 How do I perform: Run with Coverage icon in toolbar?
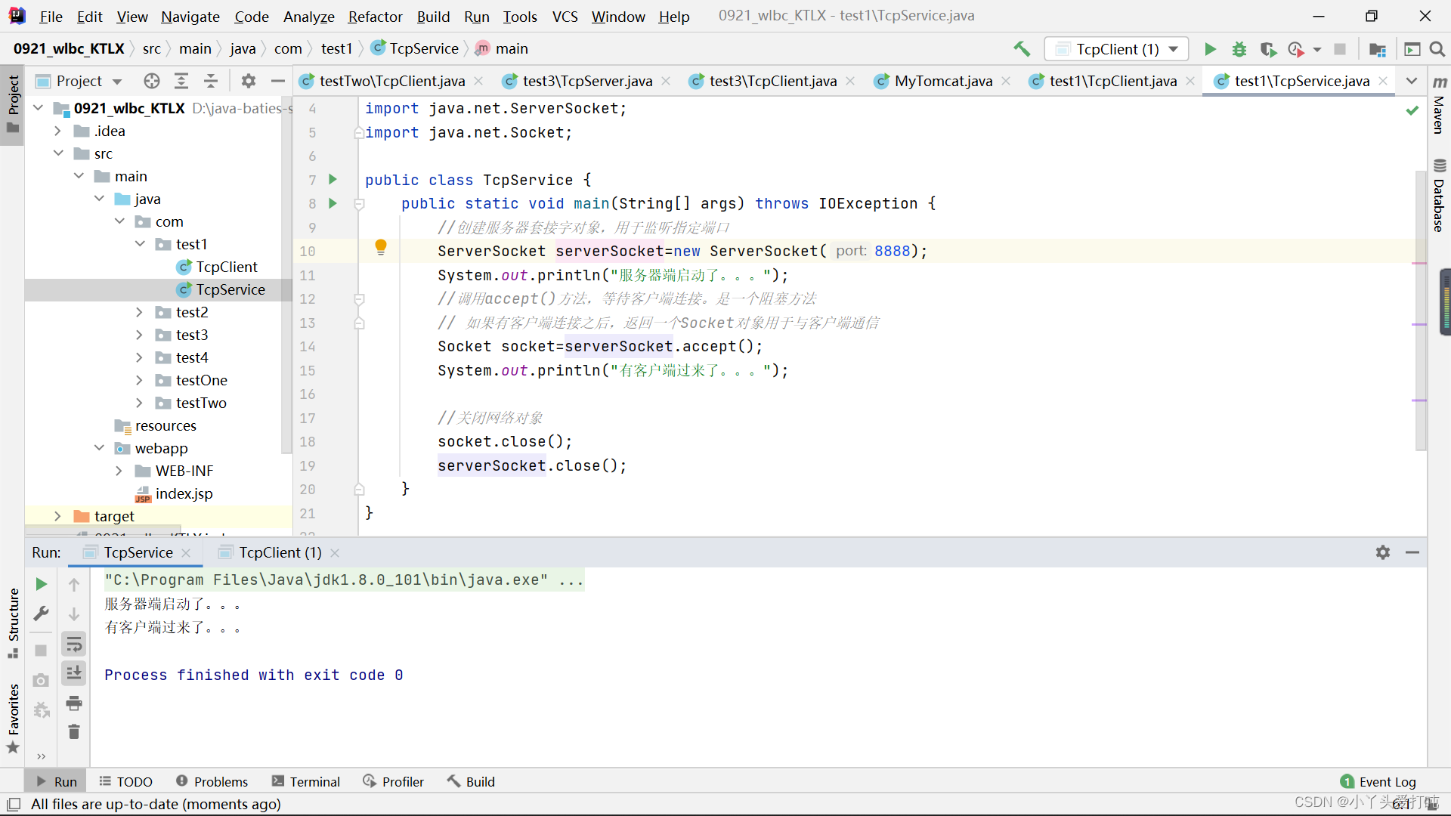click(1268, 49)
